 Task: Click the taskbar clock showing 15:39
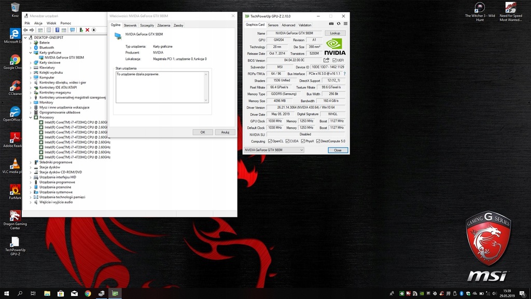507,294
